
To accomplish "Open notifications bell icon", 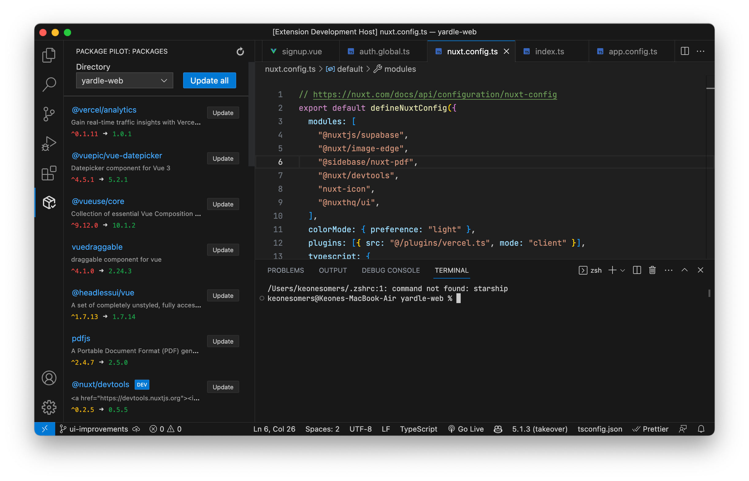I will (x=701, y=429).
